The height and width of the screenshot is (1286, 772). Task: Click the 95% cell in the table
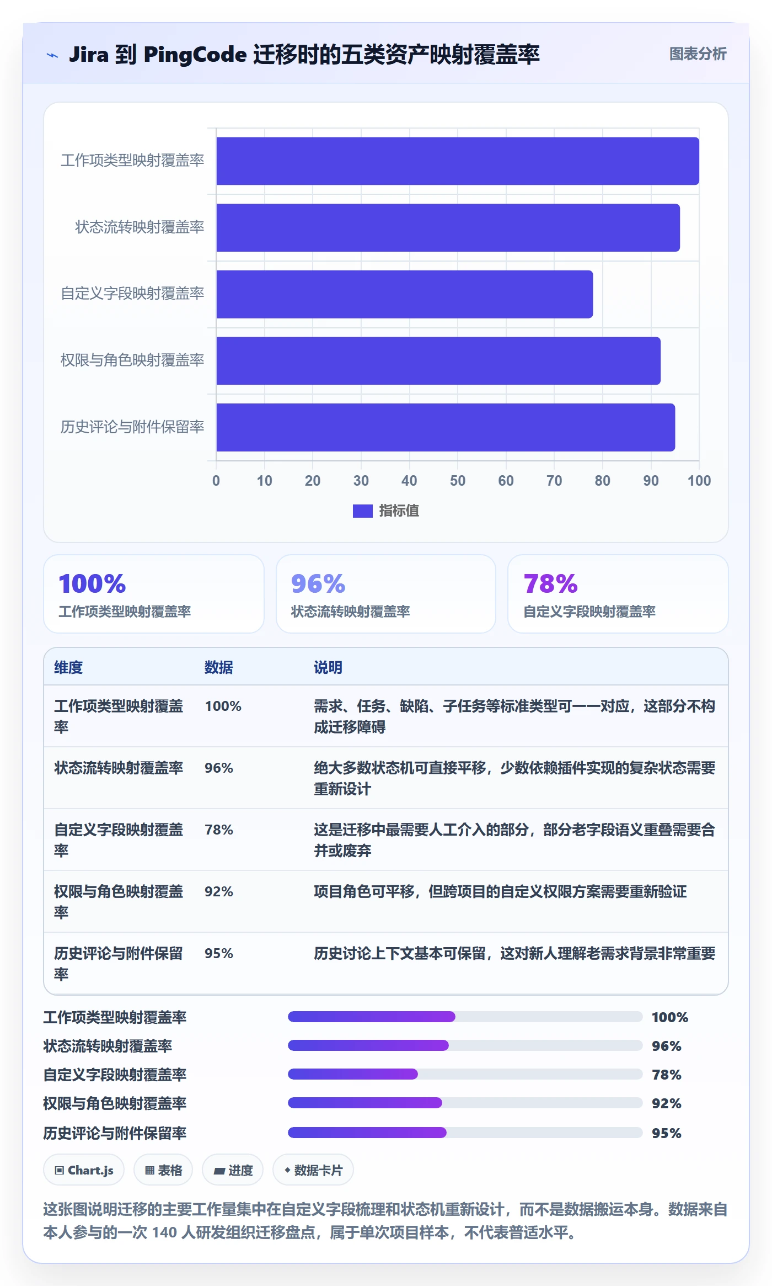click(219, 954)
